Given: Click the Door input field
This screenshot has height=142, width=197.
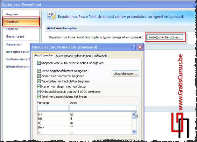Looking at the screenshot, I should (x=103, y=108).
